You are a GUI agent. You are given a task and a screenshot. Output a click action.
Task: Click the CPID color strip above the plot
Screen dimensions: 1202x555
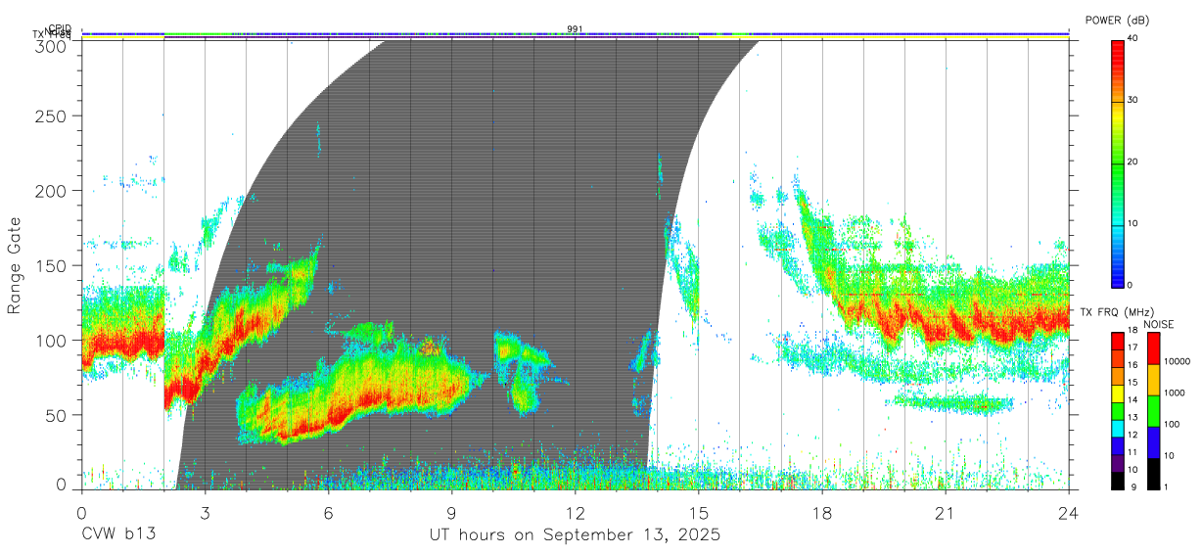click(576, 34)
